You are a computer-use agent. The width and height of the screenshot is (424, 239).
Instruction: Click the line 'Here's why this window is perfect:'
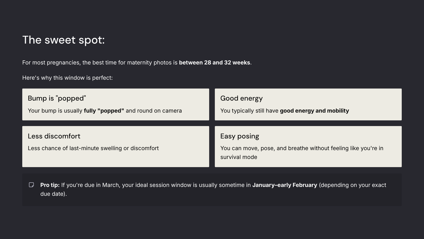coord(68,78)
